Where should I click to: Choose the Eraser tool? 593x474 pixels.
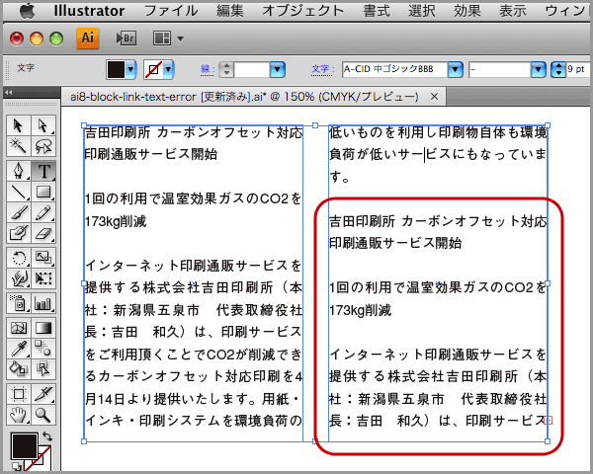click(x=43, y=233)
